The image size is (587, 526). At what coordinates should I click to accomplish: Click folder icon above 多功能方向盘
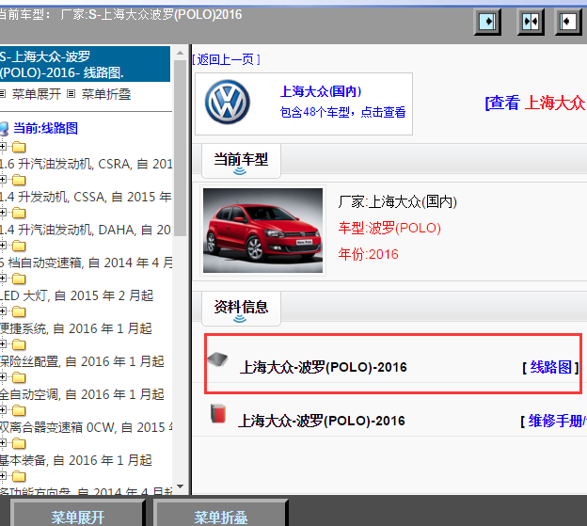[x=19, y=476]
